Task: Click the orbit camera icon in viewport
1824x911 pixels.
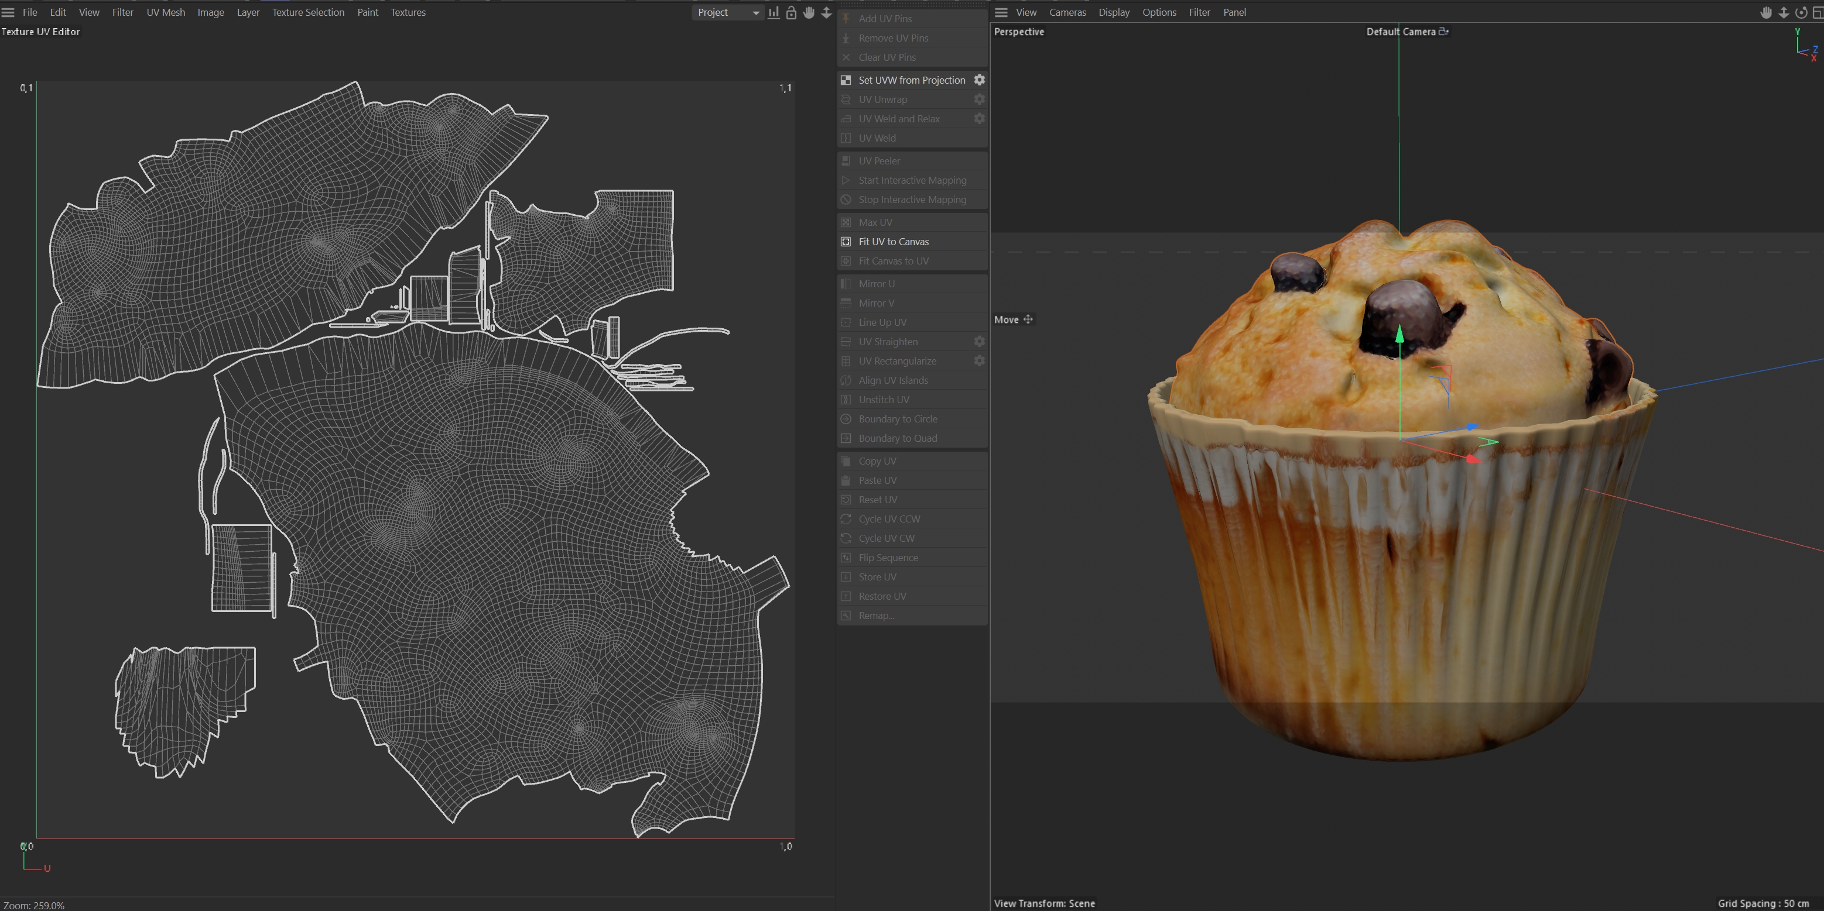Action: [1801, 13]
